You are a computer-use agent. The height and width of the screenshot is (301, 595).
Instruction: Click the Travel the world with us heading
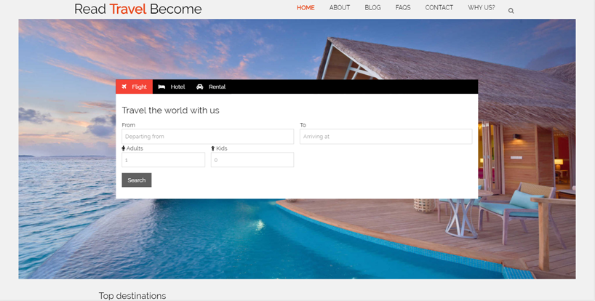point(170,111)
